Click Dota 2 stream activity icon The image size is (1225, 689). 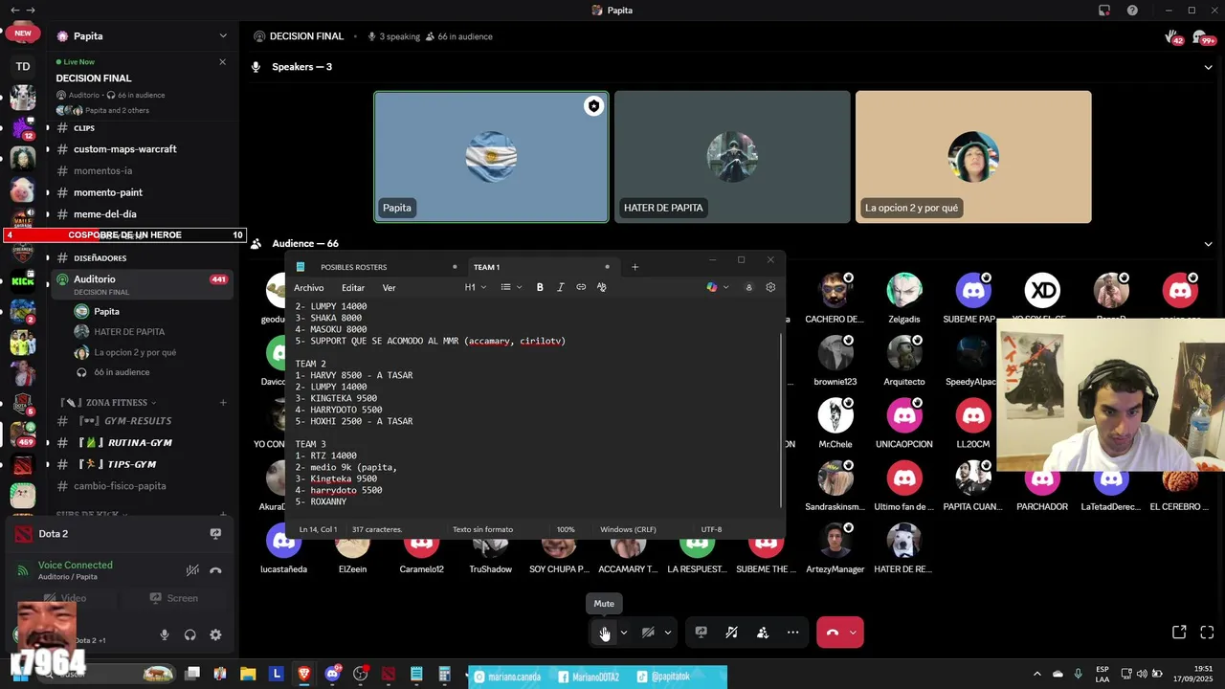tap(215, 534)
